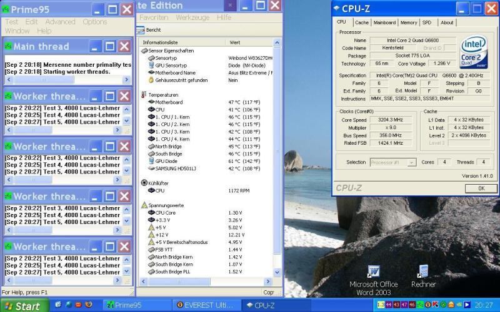500x312 pixels.
Task: Switch to EVEREST Ultimate taskbar button
Action: [x=206, y=305]
